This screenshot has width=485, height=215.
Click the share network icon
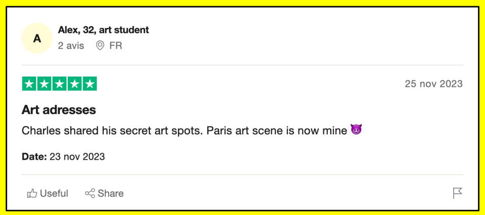[x=90, y=193]
